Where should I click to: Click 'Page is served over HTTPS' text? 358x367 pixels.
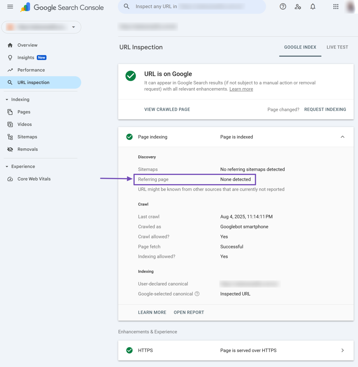[x=248, y=350]
